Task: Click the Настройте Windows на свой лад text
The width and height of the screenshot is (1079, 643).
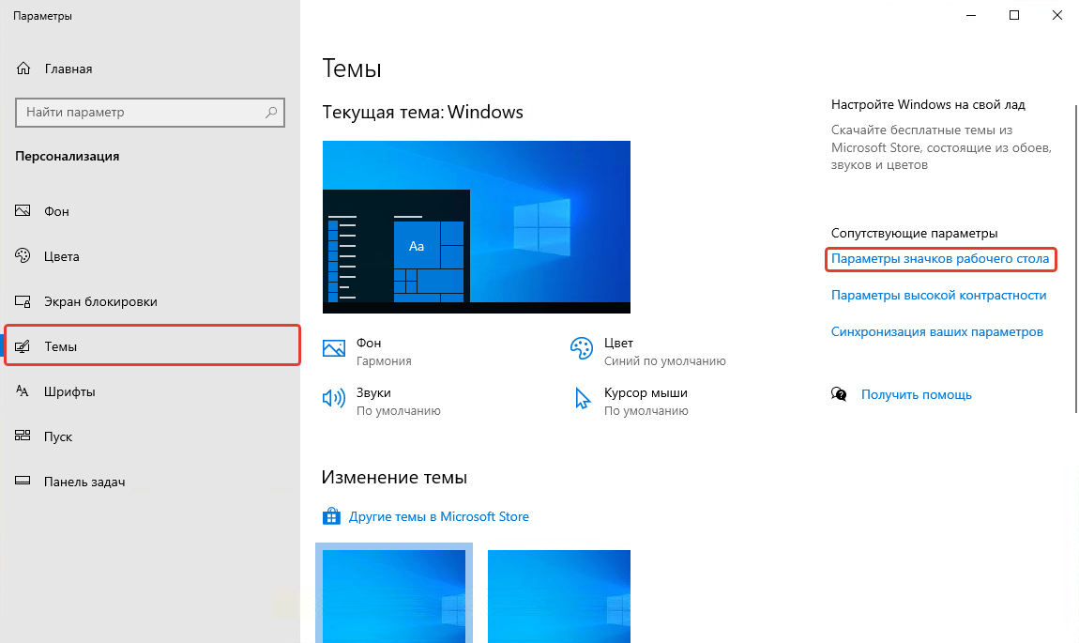Action: pos(928,104)
